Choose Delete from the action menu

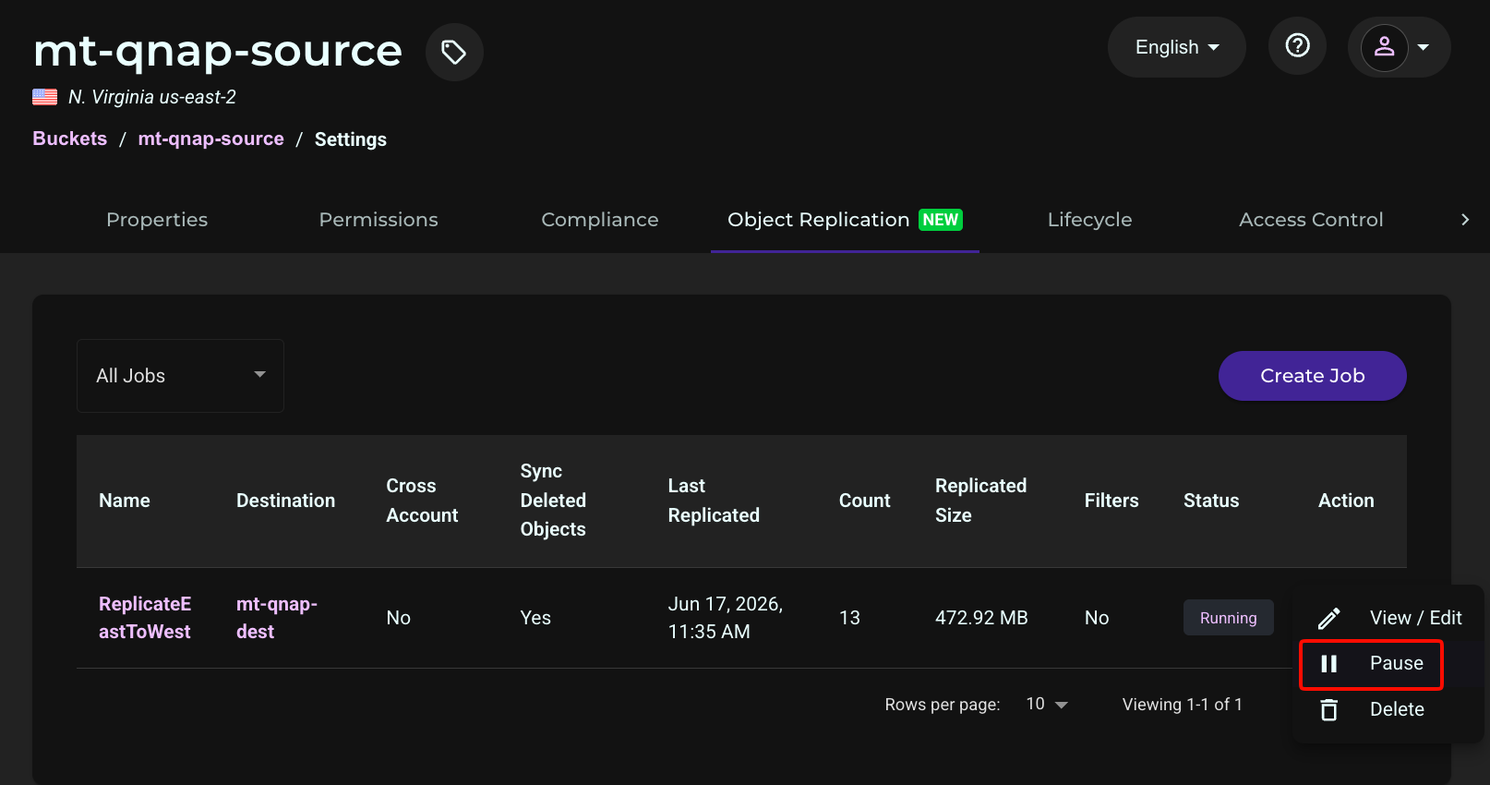(1388, 709)
